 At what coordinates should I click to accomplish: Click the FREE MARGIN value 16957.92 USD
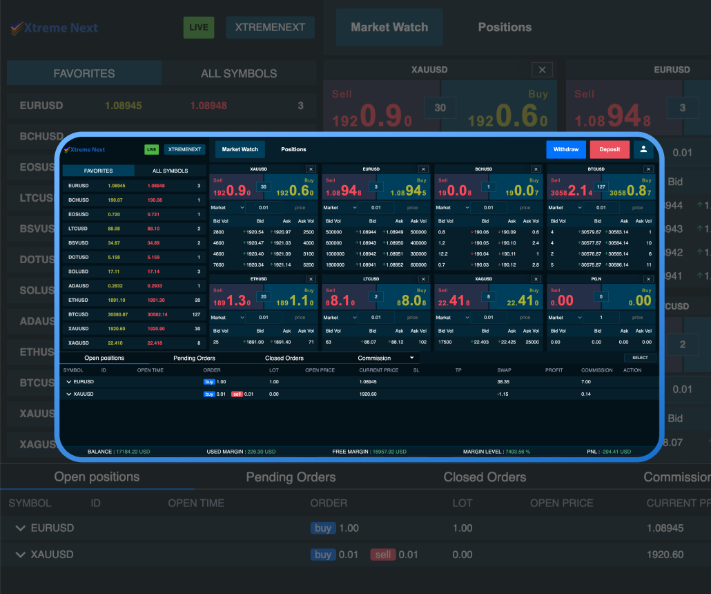pos(389,452)
